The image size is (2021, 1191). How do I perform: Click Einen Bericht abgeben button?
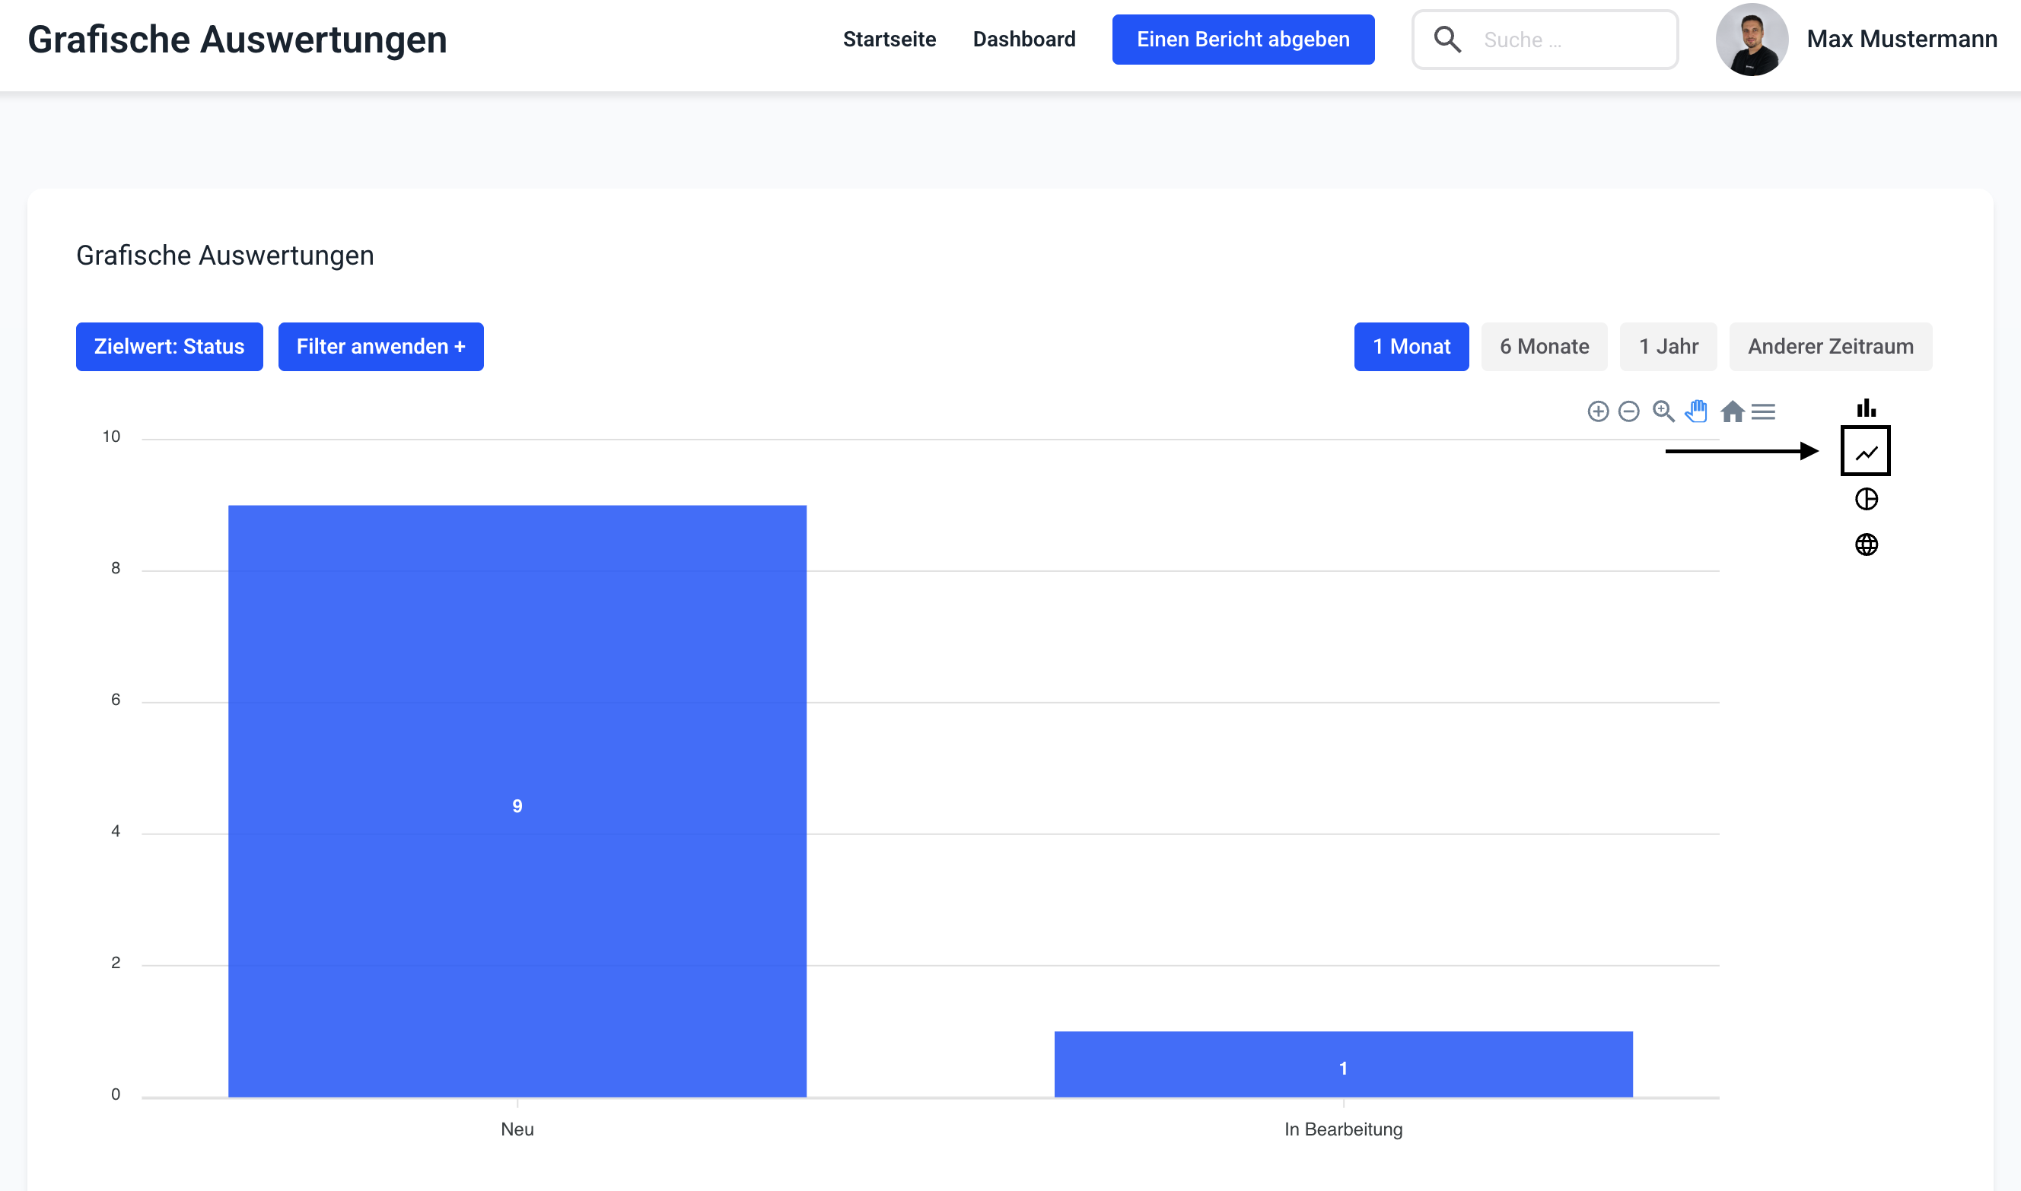(1242, 40)
